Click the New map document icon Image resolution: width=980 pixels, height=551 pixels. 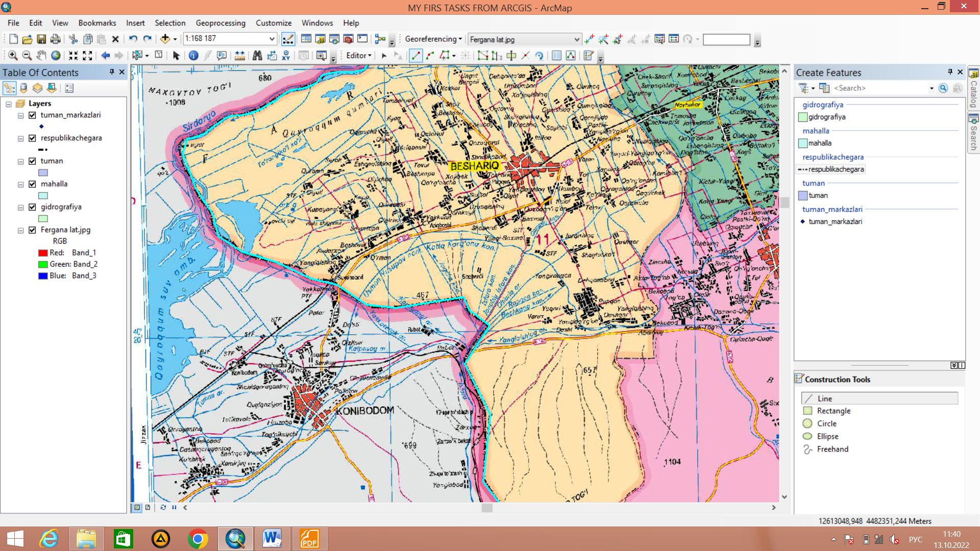(14, 39)
